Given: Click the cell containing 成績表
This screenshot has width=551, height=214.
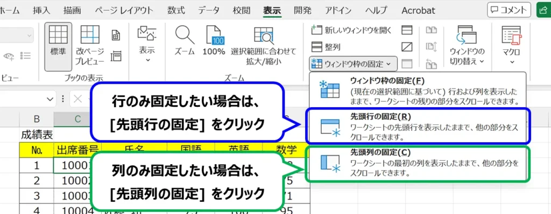Looking at the screenshot, I should (x=37, y=134).
